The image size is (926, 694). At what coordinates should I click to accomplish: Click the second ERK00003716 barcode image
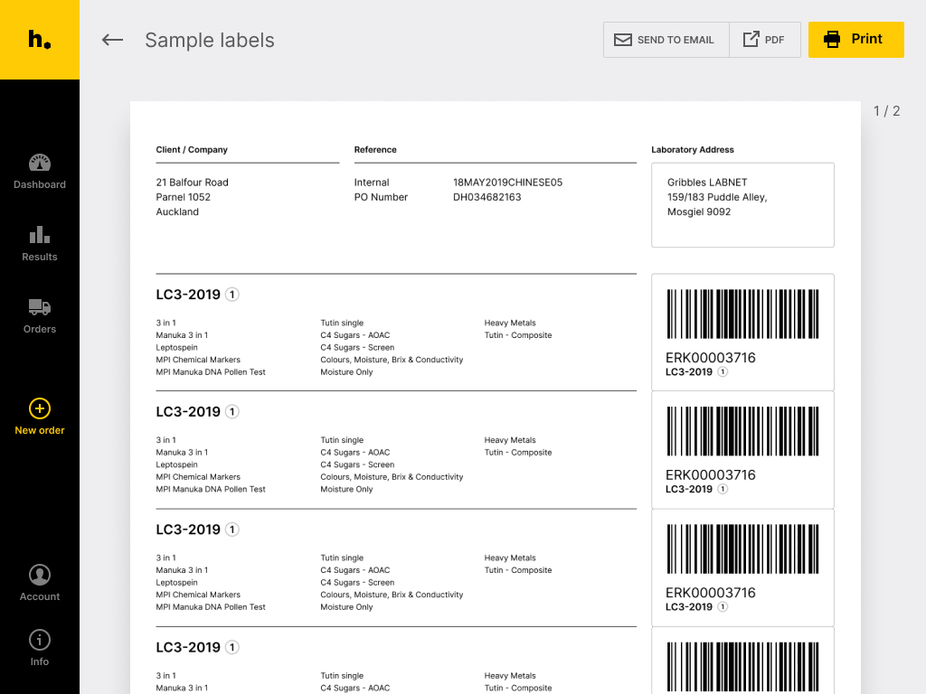tap(742, 431)
